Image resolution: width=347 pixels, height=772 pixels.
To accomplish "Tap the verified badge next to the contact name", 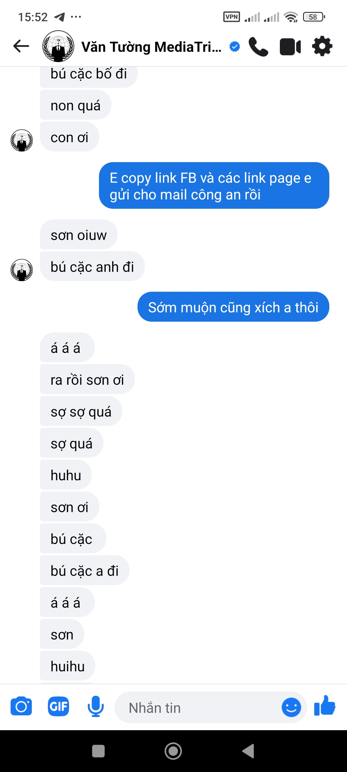I will [x=234, y=46].
